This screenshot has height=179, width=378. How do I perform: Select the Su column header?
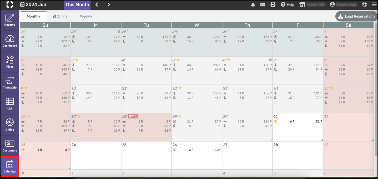(x=45, y=25)
